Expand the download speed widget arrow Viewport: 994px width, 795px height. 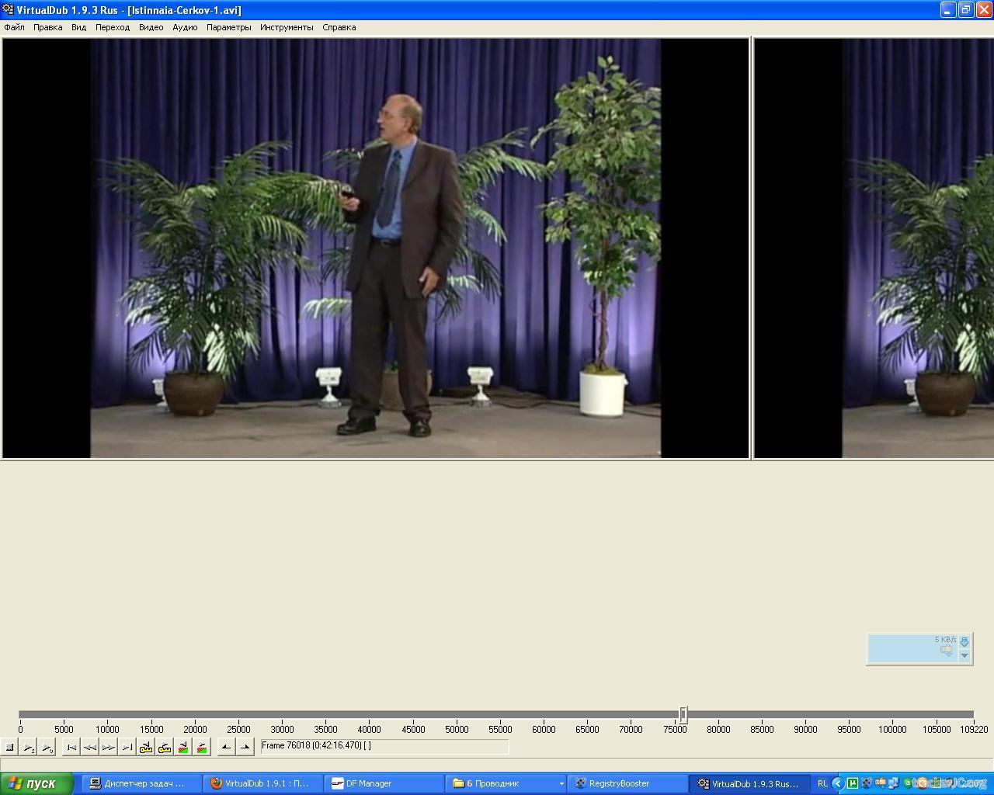964,656
